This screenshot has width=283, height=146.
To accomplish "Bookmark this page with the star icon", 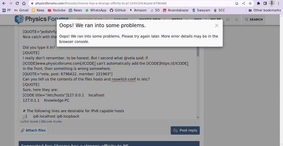I will (x=250, y=3).
